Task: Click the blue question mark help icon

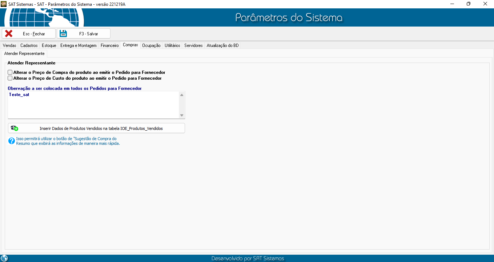Action: [12, 141]
